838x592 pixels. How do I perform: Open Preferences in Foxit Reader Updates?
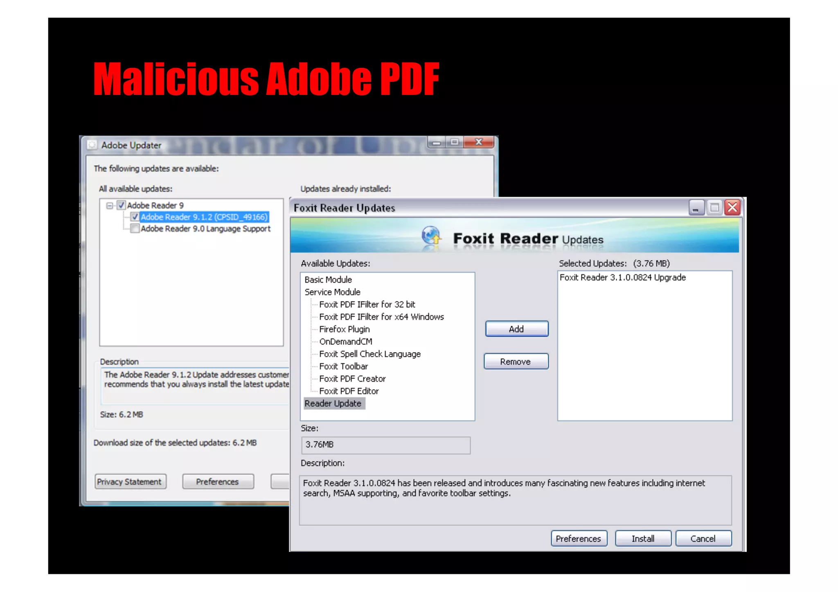pos(579,538)
